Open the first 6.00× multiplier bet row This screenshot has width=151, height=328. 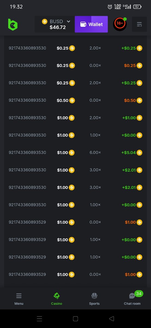(x=75, y=153)
